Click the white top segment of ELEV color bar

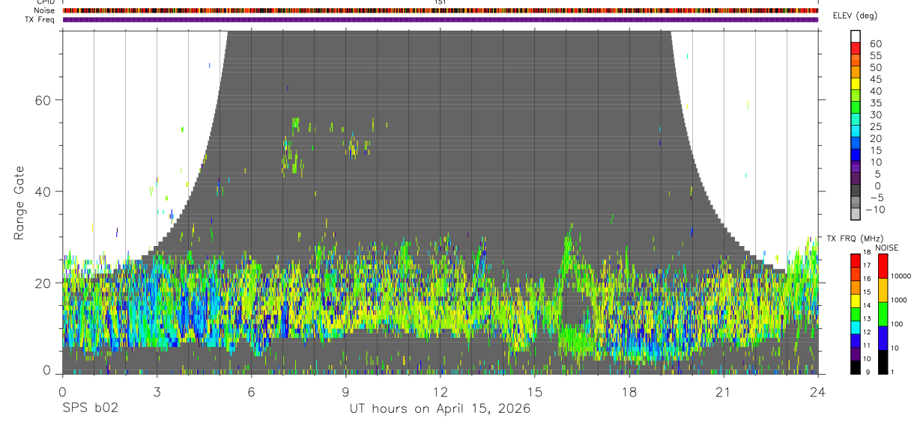point(856,36)
